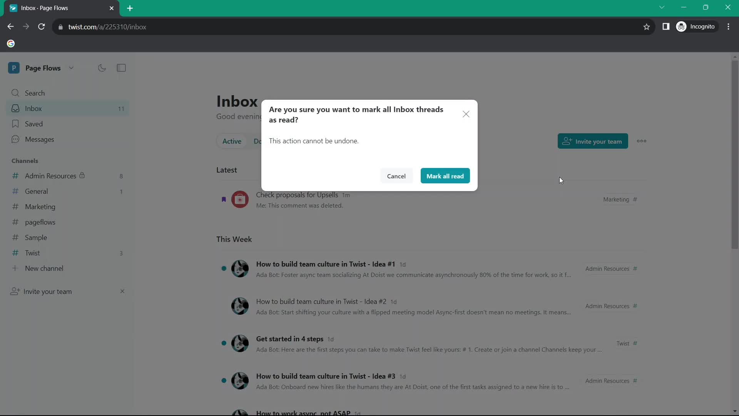The width and height of the screenshot is (739, 416).
Task: Click the Inbox icon in sidebar
Action: tap(15, 108)
